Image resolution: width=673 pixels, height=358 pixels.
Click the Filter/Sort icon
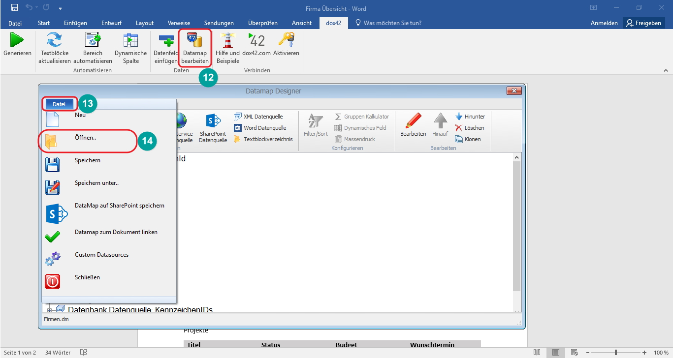tap(315, 121)
